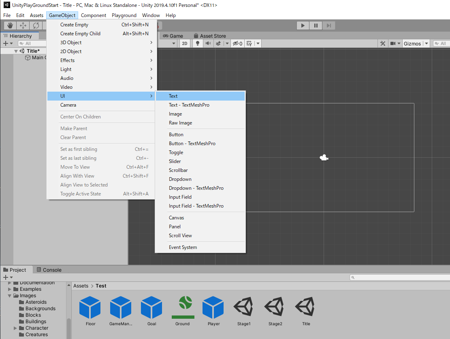
Task: Click Assets in the breadcrumb path
Action: [81, 286]
